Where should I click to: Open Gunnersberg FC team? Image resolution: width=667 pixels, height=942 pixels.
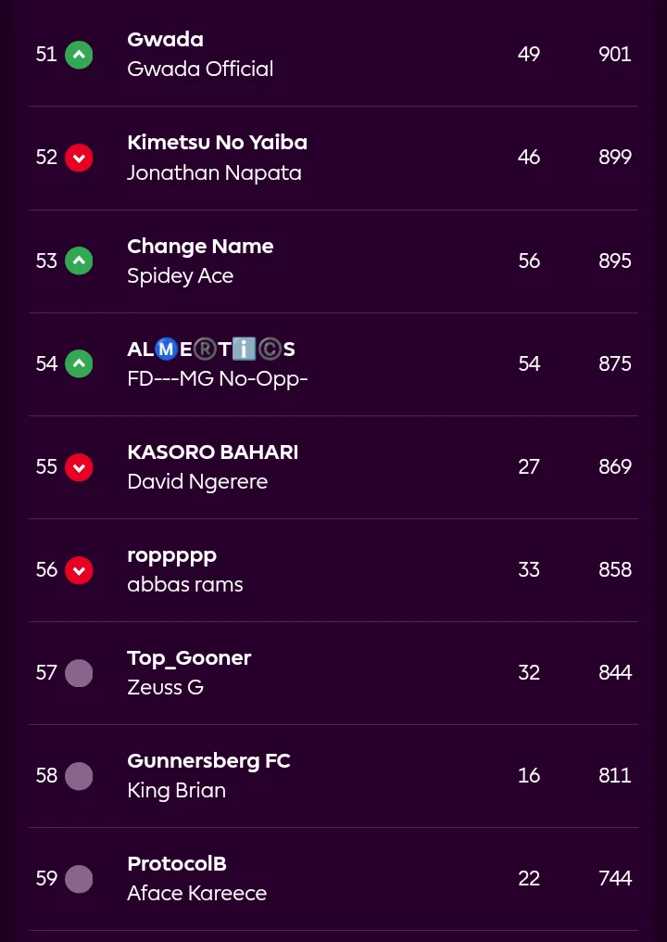(x=208, y=761)
